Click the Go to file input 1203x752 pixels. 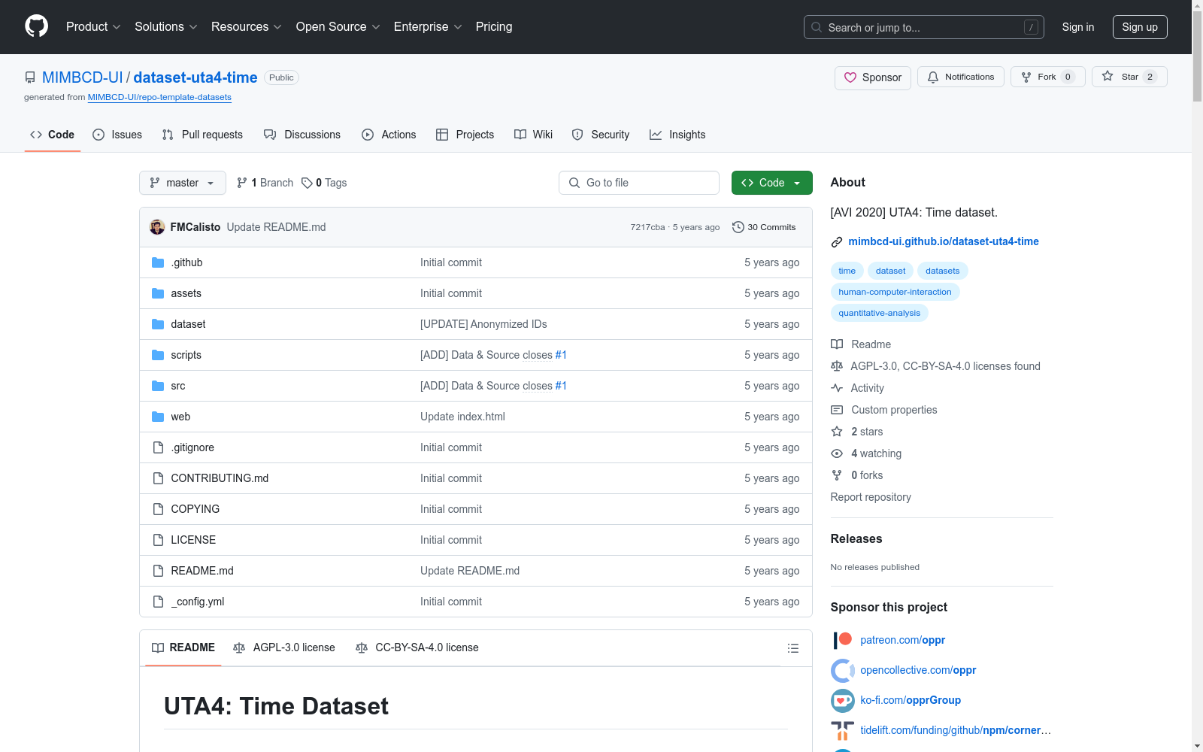(x=639, y=183)
